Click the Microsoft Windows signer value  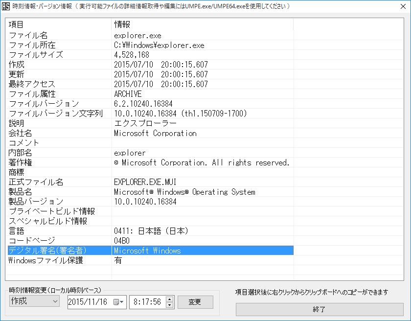click(x=147, y=251)
